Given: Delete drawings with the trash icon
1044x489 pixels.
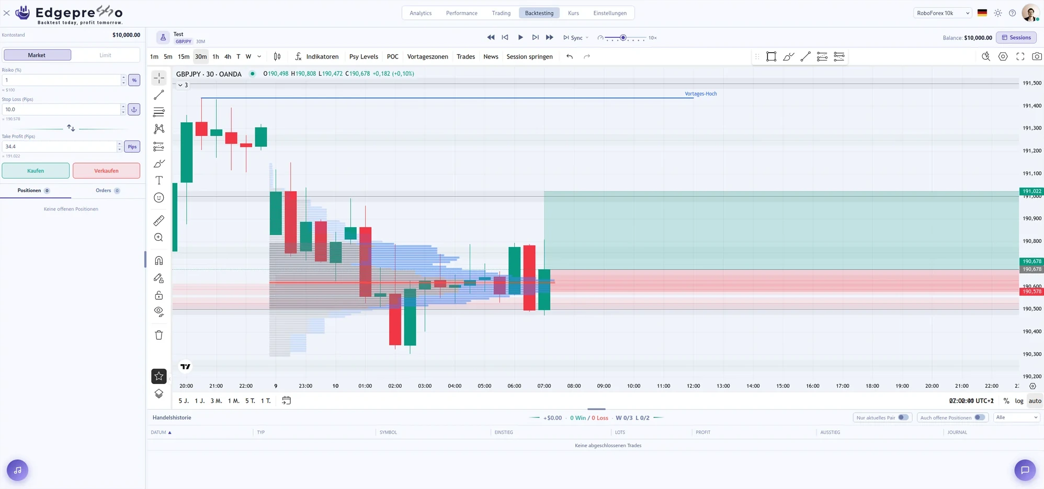Looking at the screenshot, I should click(159, 335).
